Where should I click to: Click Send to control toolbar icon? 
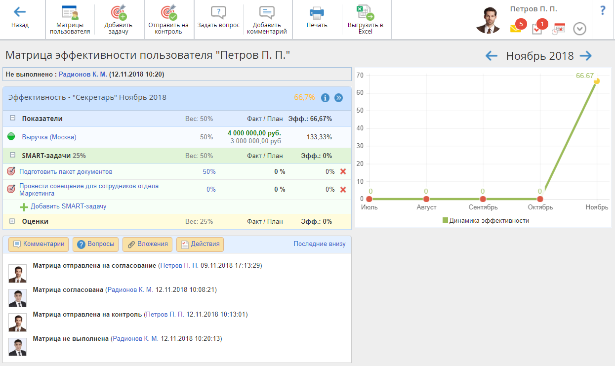point(168,12)
